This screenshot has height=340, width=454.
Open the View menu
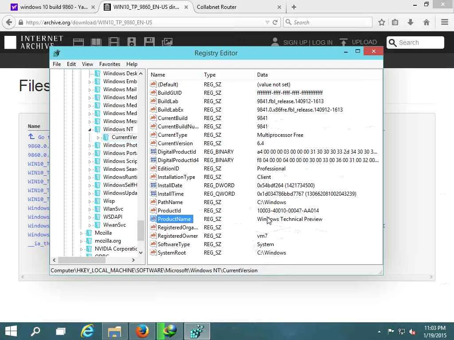click(87, 64)
